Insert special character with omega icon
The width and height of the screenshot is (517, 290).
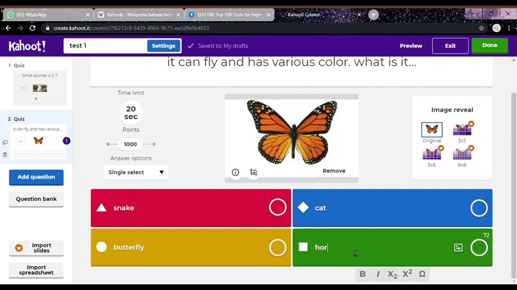tap(422, 274)
